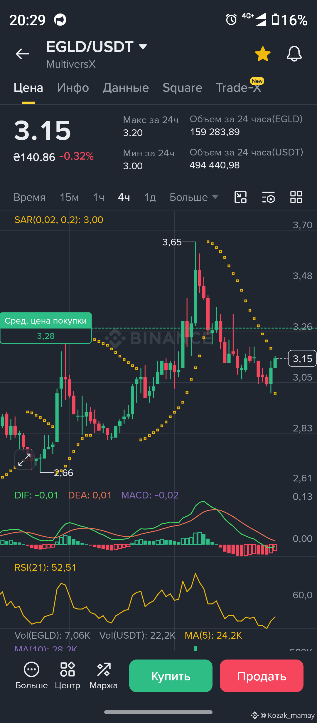Open the chart drawing tools icon
This screenshot has width=317, height=723.
(x=240, y=197)
